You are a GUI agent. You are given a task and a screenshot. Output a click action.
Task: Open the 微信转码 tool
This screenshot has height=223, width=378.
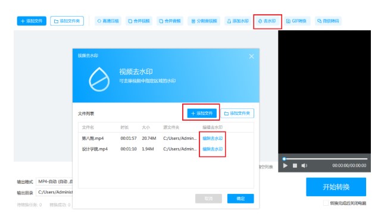tap(328, 21)
